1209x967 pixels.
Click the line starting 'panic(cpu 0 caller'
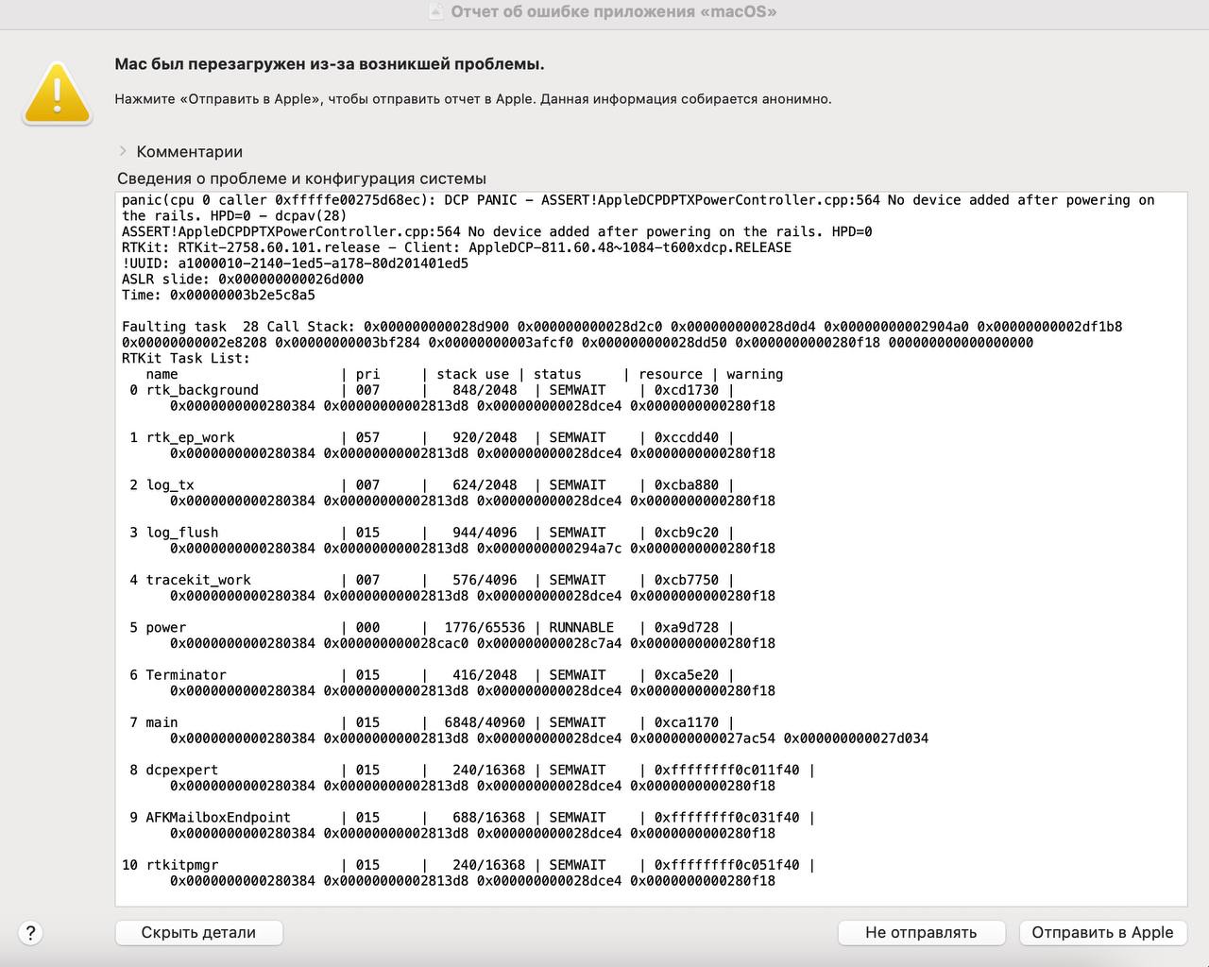[639, 200]
